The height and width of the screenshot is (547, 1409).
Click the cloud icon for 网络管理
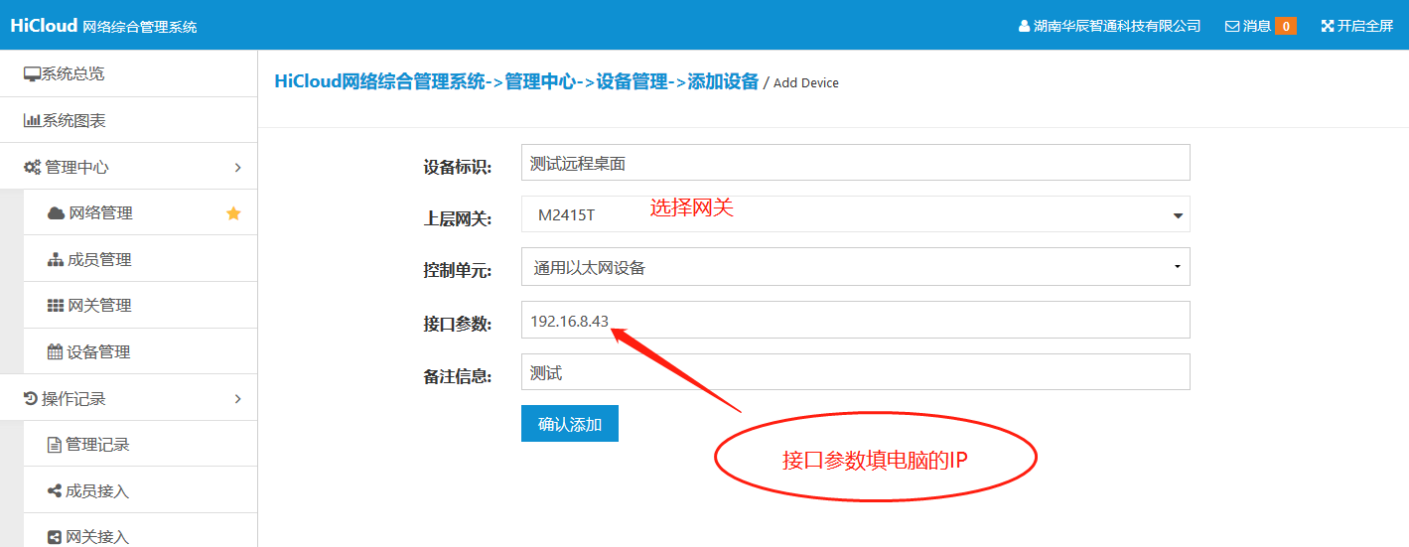tap(56, 213)
